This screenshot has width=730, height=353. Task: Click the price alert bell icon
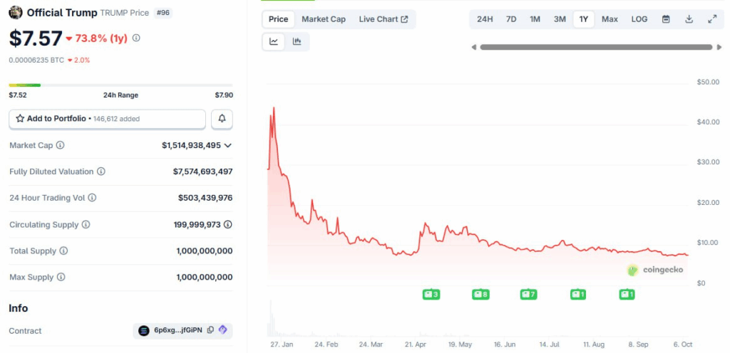pos(222,119)
